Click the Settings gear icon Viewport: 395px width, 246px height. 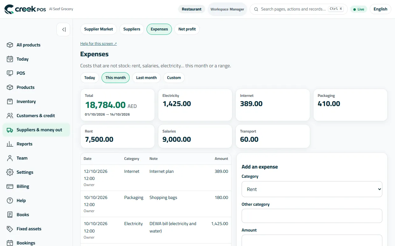10,172
